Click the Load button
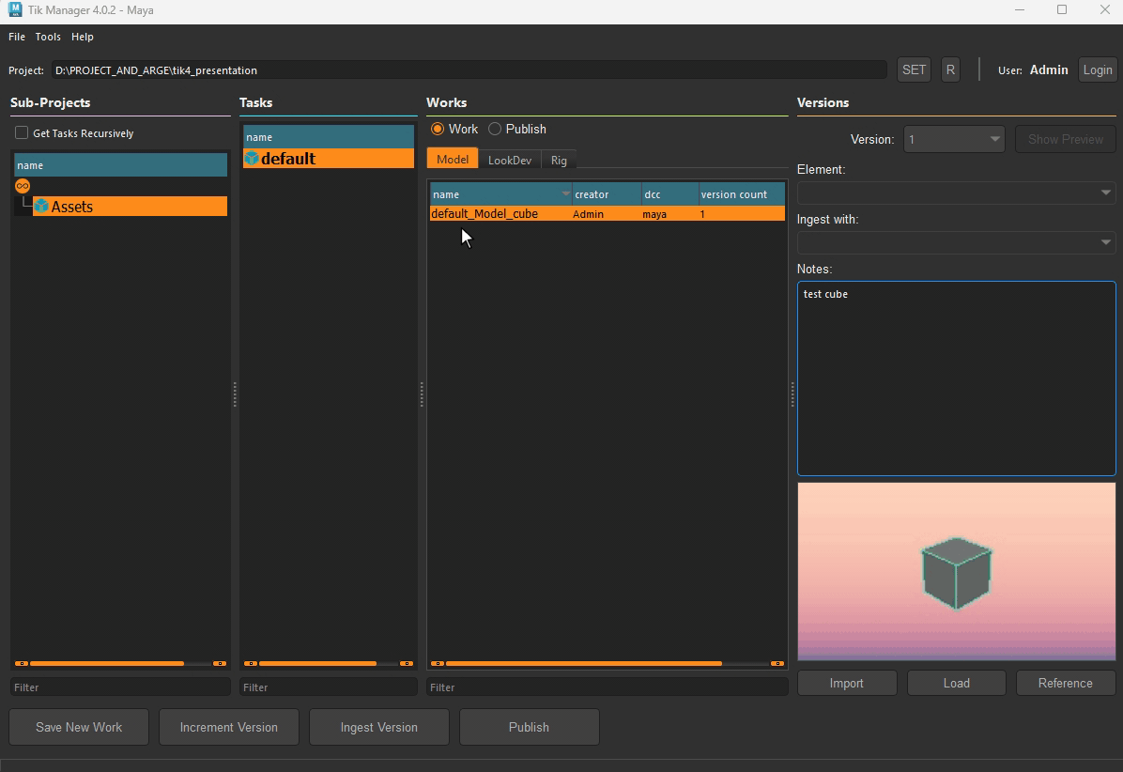1123x772 pixels. pyautogui.click(x=956, y=683)
